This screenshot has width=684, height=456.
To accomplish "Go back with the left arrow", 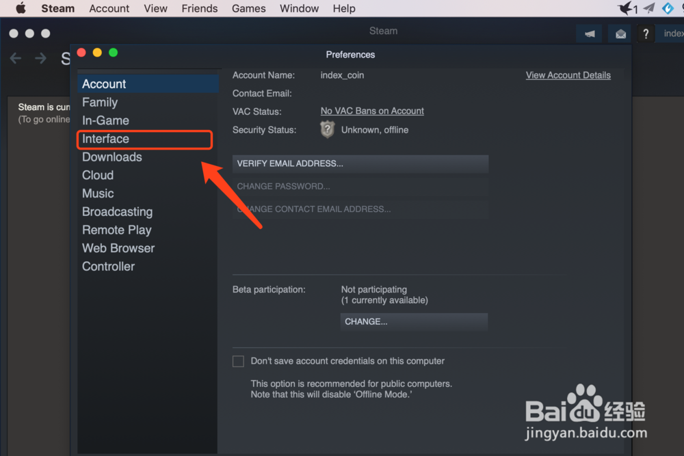I will 16,58.
